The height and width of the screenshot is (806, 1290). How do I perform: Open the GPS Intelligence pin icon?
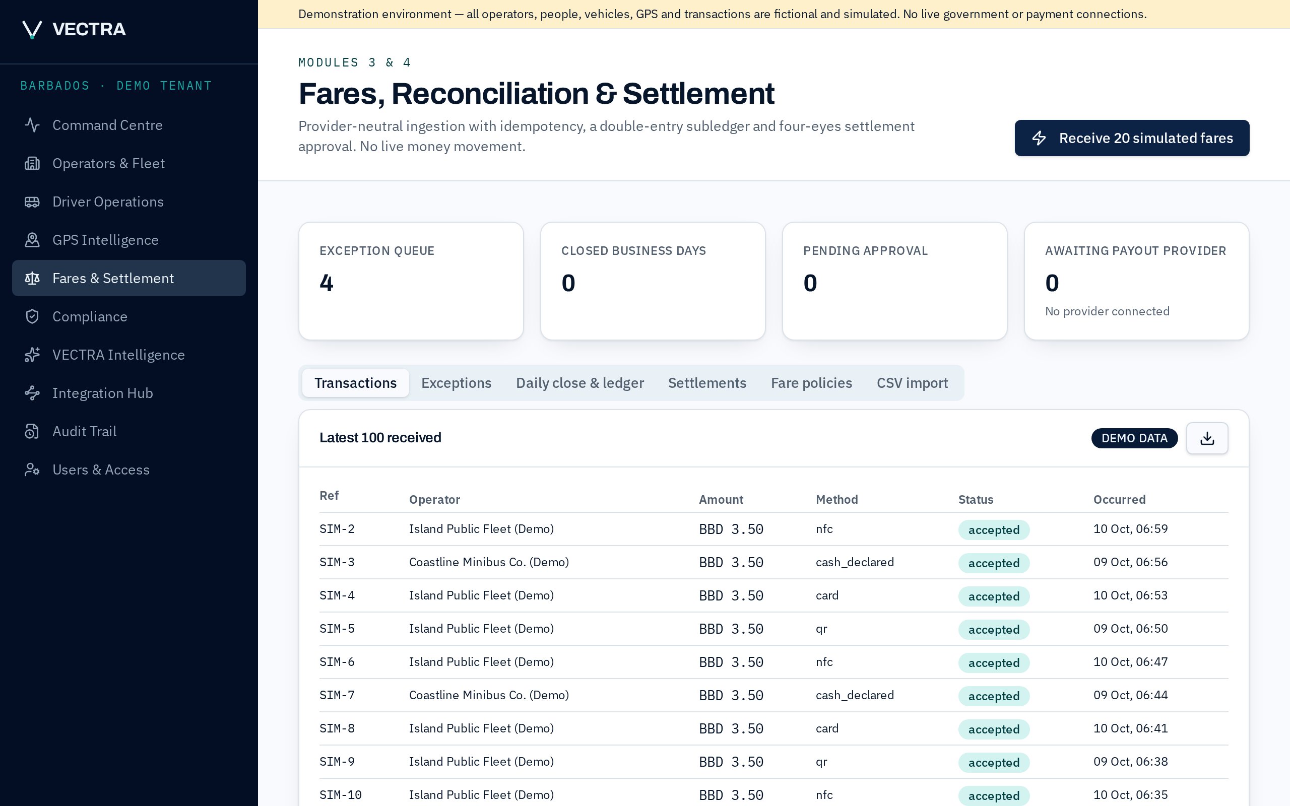(x=32, y=240)
